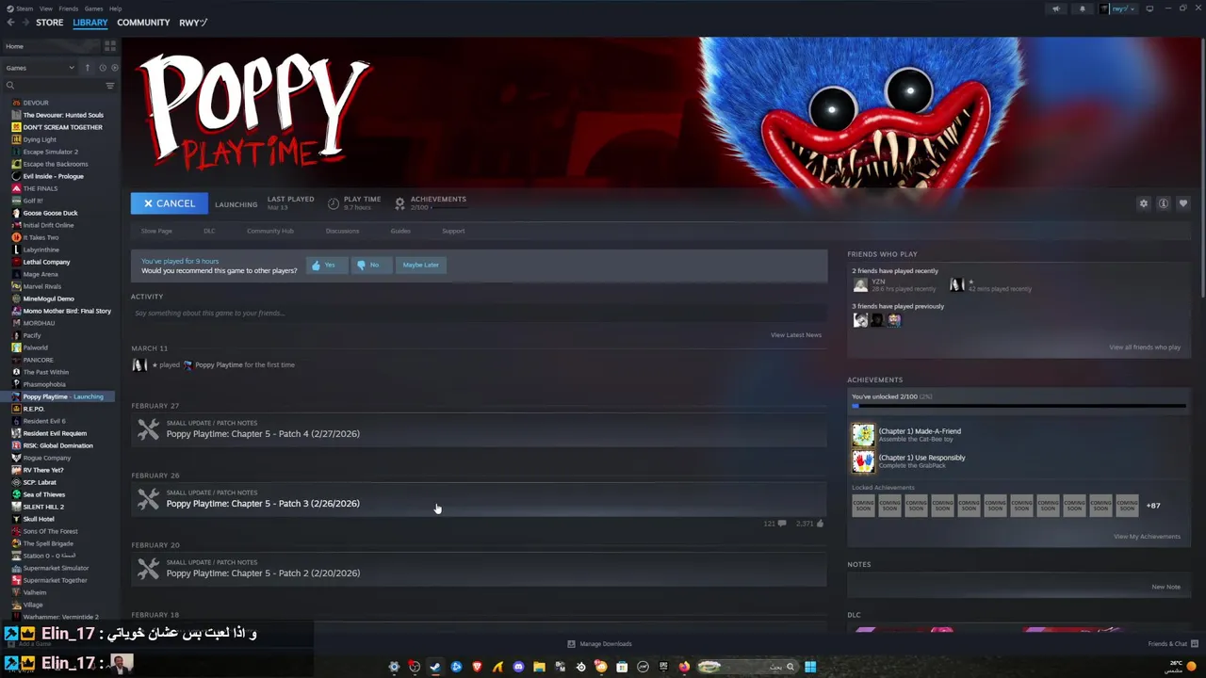The width and height of the screenshot is (1206, 678).
Task: Open the Discussions tab
Action: tap(342, 231)
